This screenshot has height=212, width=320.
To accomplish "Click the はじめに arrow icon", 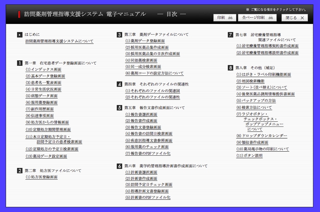I will [x=20, y=35].
